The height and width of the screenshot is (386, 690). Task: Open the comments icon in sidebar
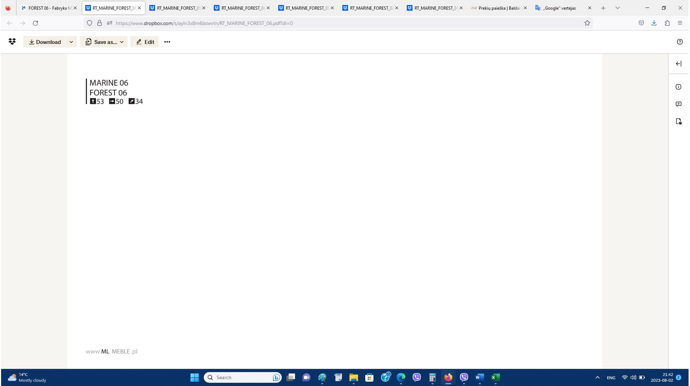click(x=678, y=104)
